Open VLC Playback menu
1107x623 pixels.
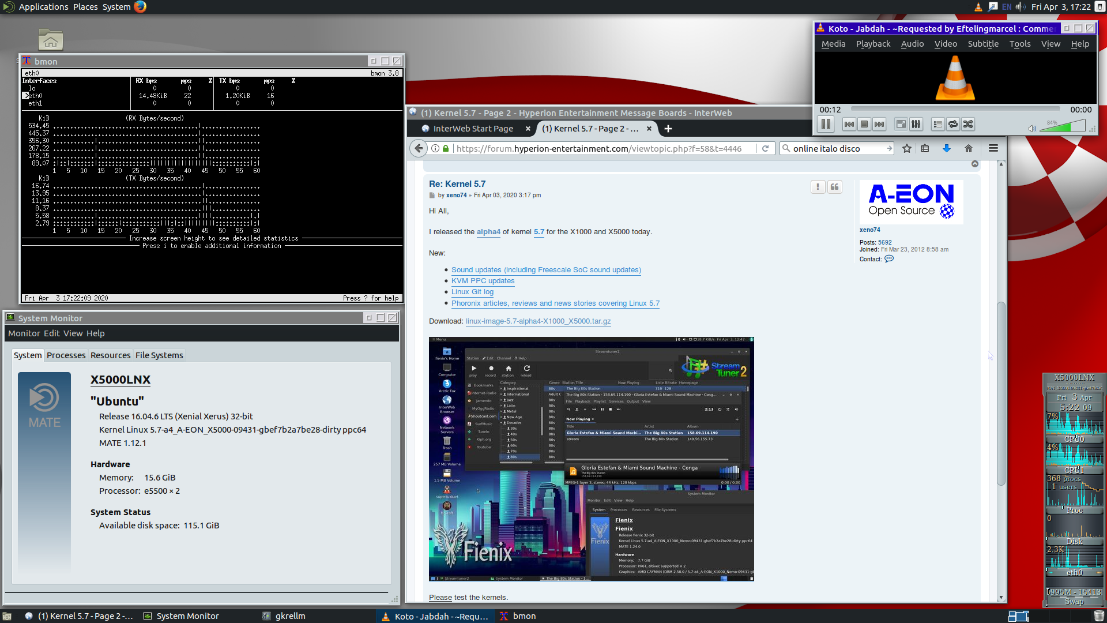click(873, 44)
